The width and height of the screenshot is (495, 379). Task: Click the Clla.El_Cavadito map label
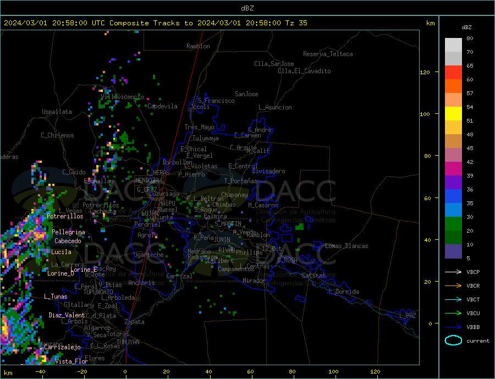pyautogui.click(x=304, y=71)
